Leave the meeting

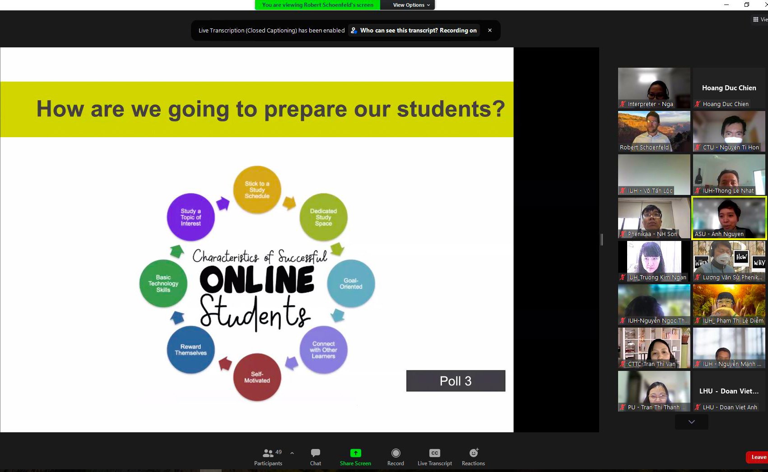pyautogui.click(x=758, y=457)
